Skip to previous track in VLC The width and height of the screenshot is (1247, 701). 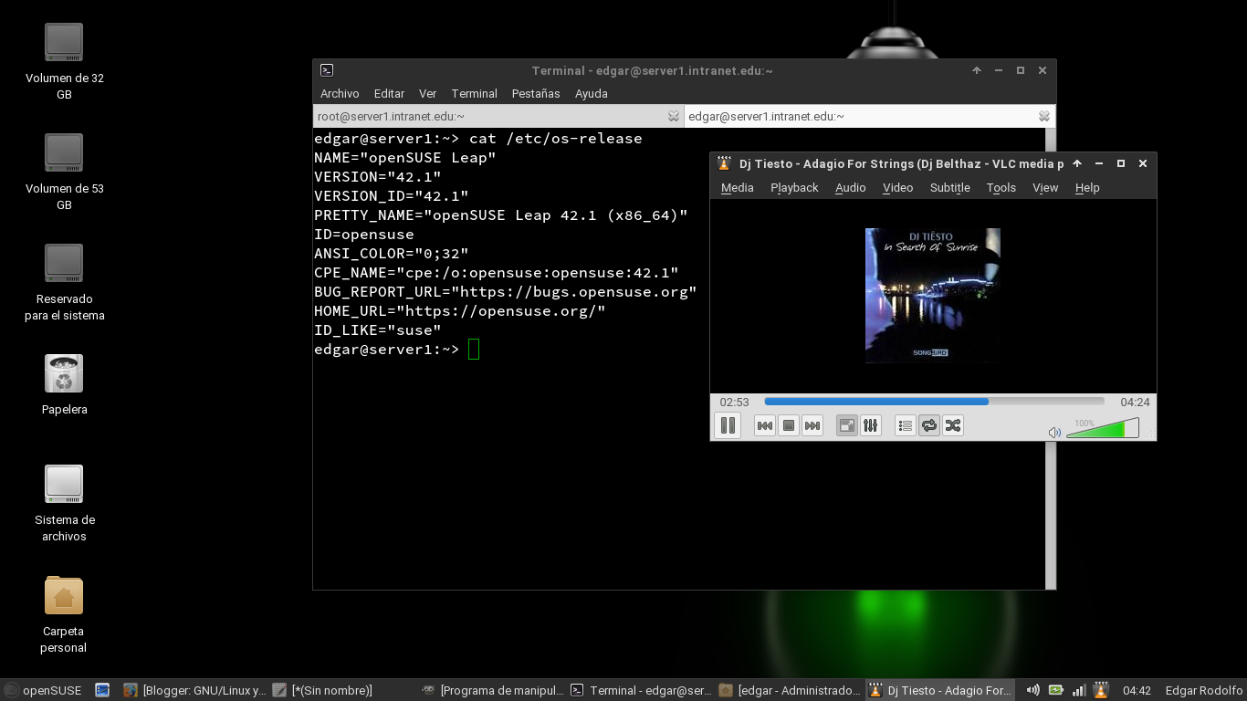765,425
